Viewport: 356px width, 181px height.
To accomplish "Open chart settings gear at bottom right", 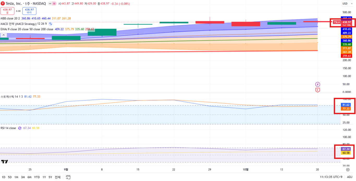I will (348, 170).
